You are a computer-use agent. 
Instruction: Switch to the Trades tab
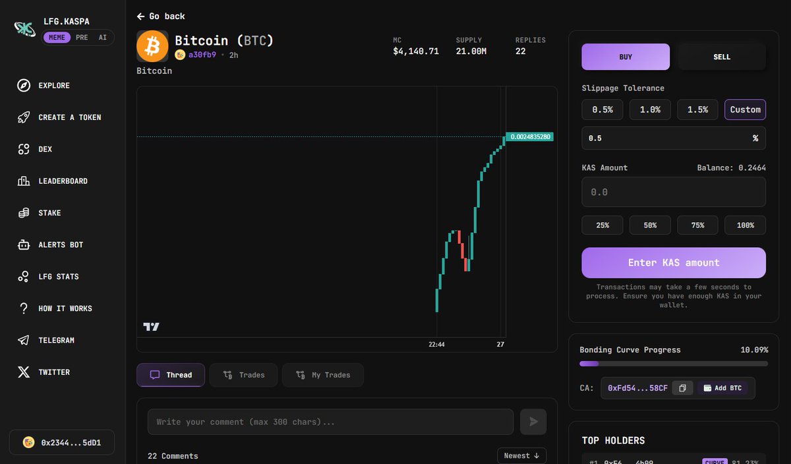(243, 374)
